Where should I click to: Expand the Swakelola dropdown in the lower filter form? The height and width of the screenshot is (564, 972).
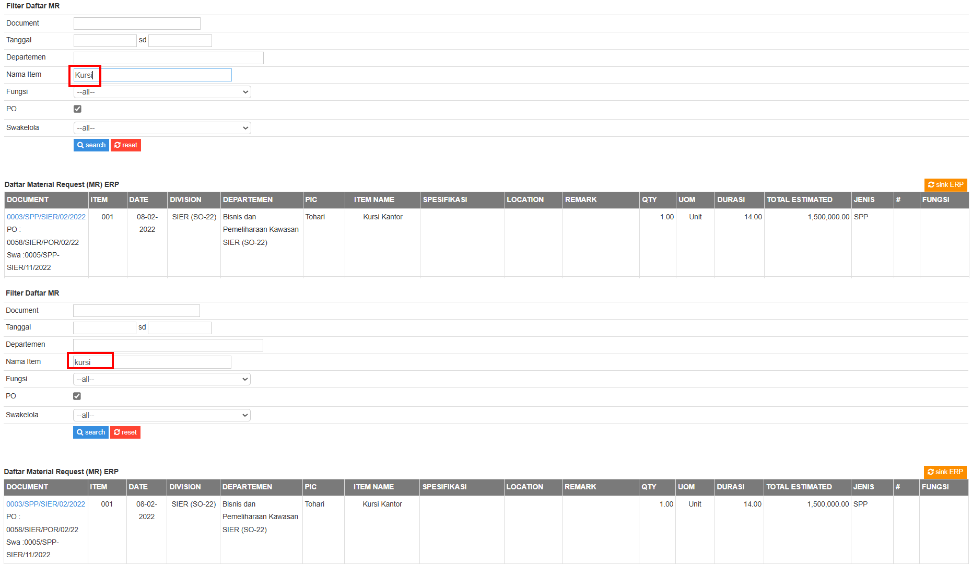point(162,415)
